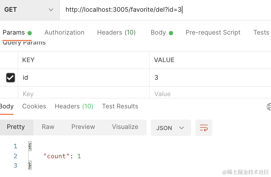Uncheck the id query param checkbox
The height and width of the screenshot is (177, 271).
11,78
